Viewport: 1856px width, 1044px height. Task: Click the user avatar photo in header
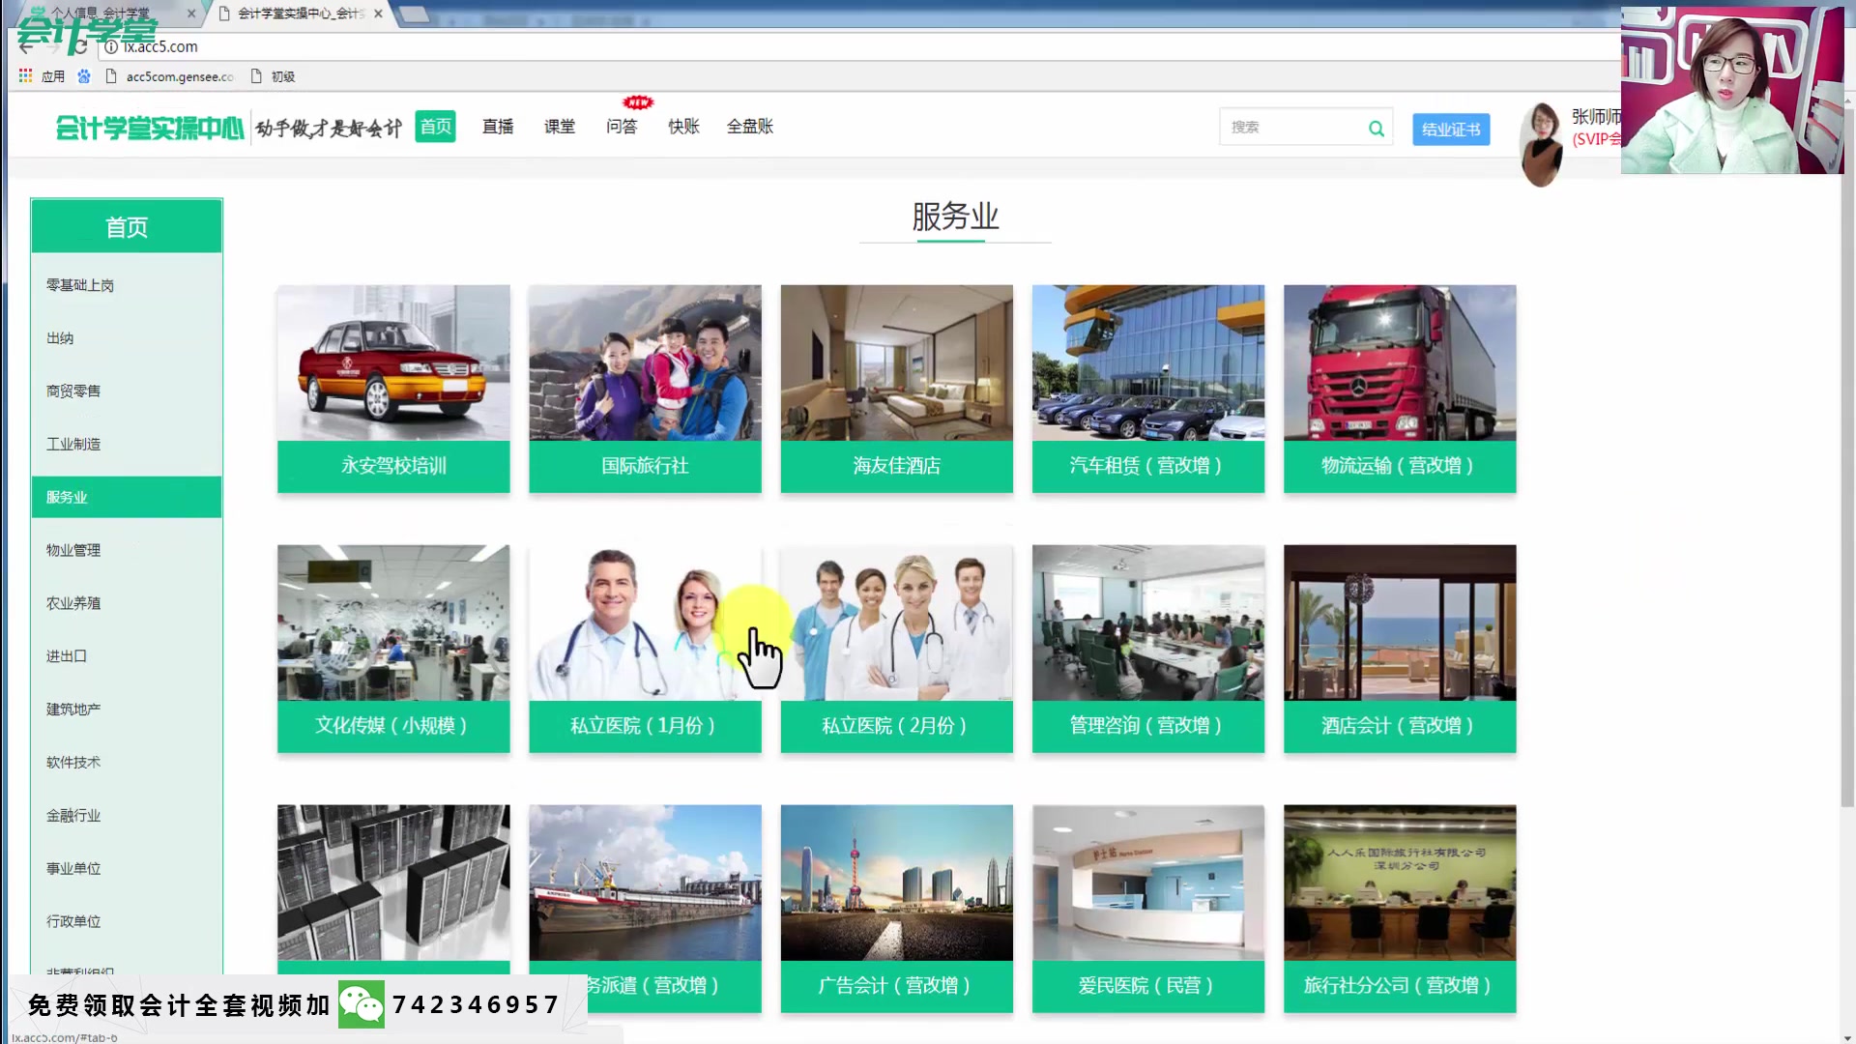pos(1541,143)
